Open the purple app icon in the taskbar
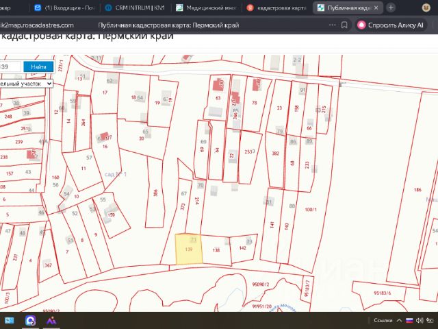Screen dimensions: 438x329 51,320
